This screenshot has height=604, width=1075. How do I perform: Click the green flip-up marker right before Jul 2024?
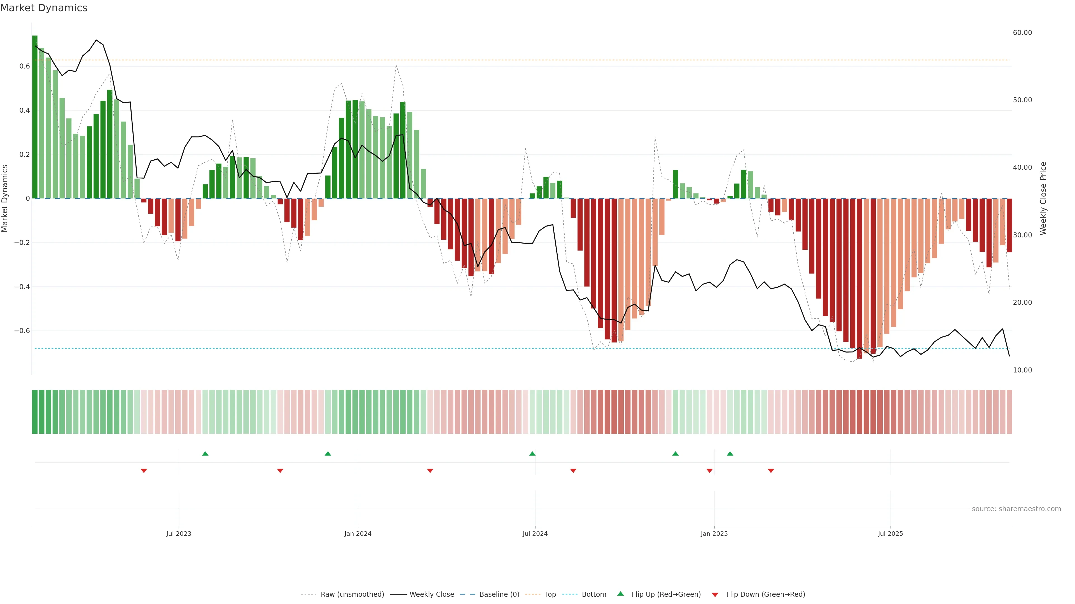tap(532, 454)
